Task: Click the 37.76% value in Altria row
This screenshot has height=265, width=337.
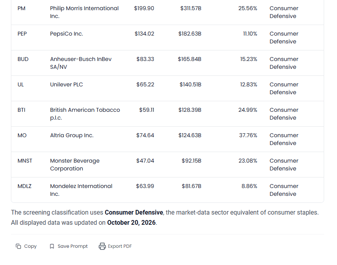Action: click(x=248, y=135)
